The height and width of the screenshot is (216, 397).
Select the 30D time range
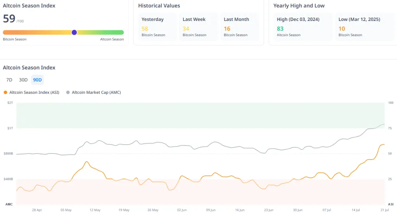[23, 80]
